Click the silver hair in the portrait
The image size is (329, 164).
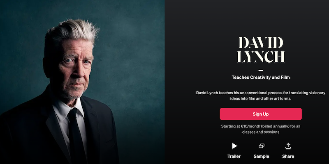(x=70, y=32)
